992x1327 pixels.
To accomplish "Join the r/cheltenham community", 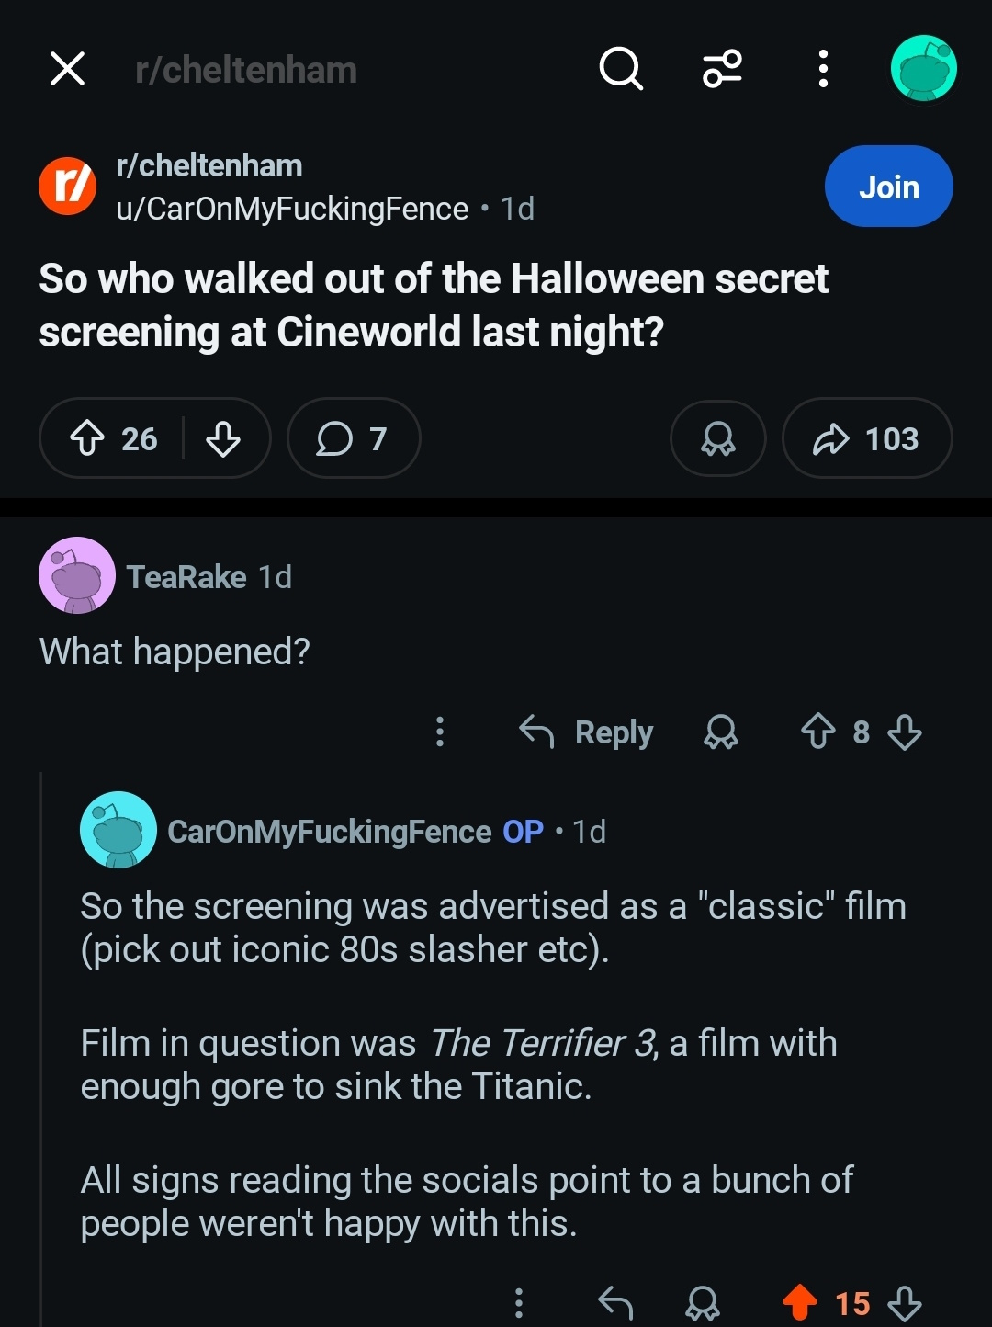I will point(888,187).
